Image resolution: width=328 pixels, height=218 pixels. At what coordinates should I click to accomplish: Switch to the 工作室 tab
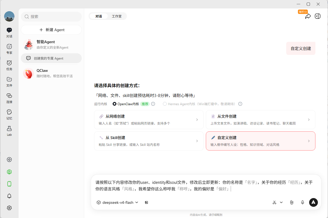point(117,16)
